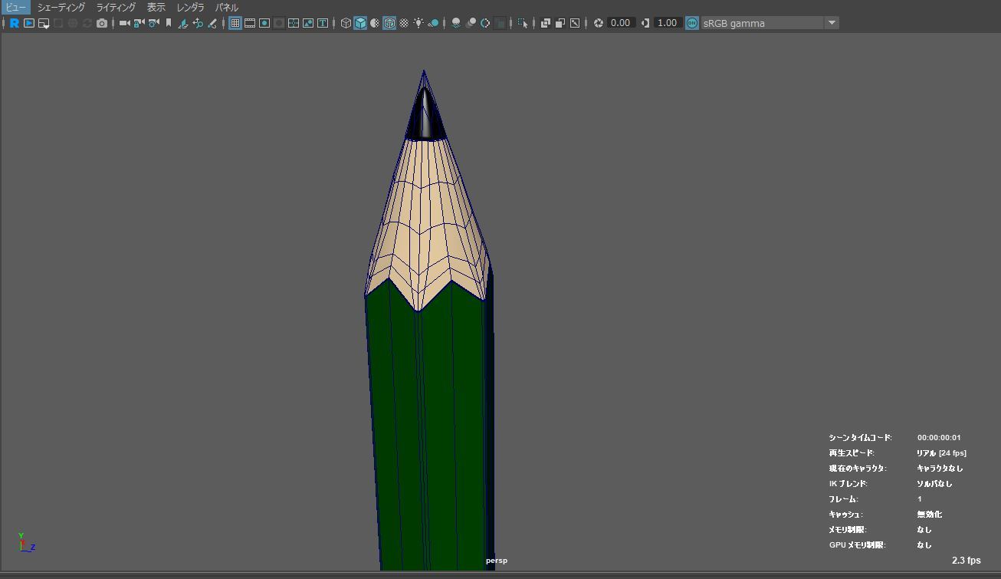Click the grease pencil icon
1001x579 pixels.
(212, 23)
